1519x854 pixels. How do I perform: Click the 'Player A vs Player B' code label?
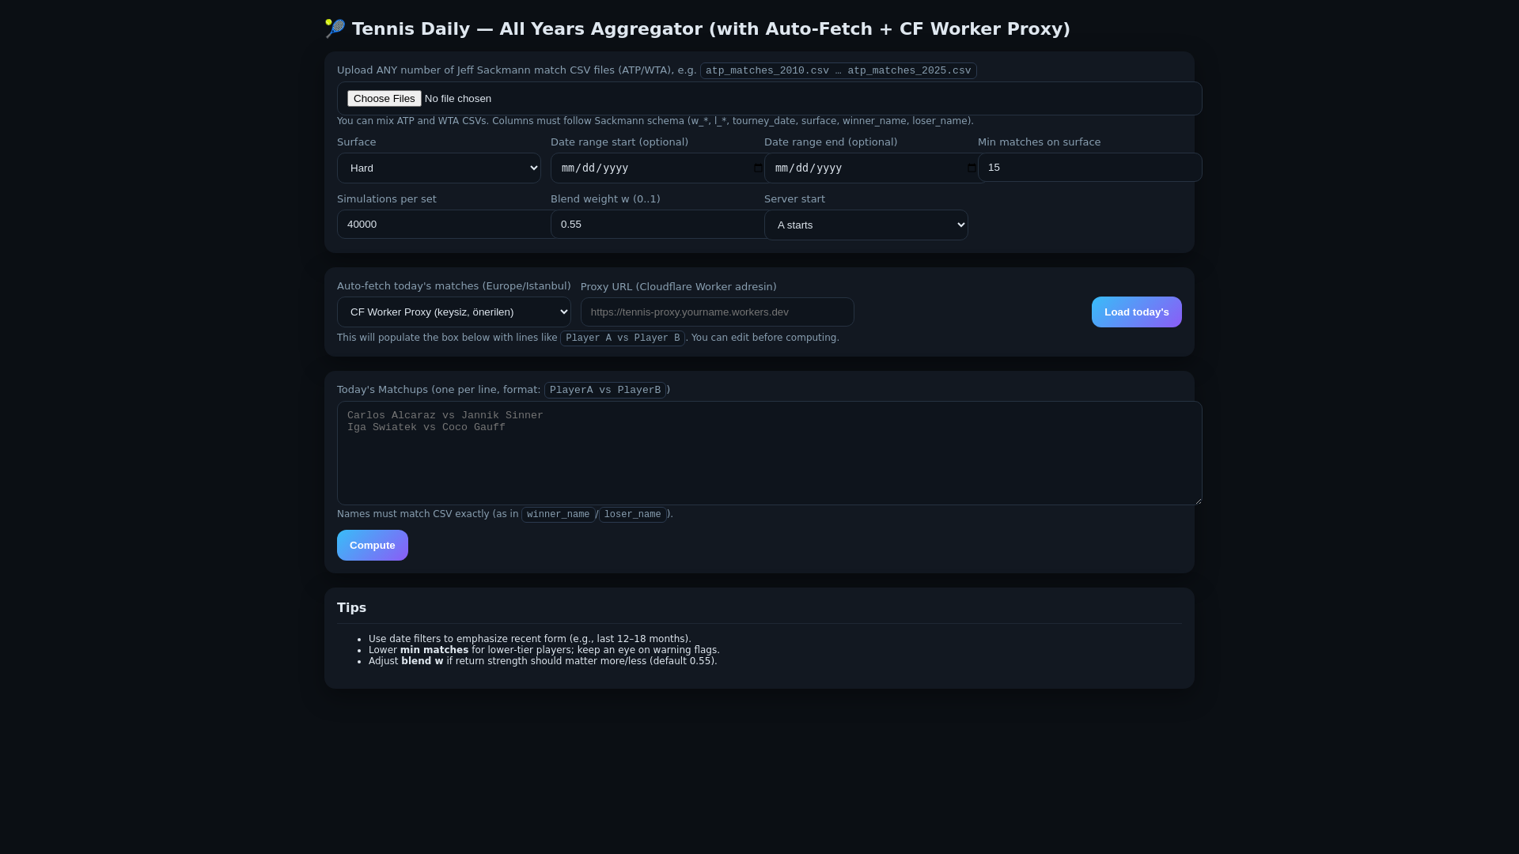pos(623,338)
